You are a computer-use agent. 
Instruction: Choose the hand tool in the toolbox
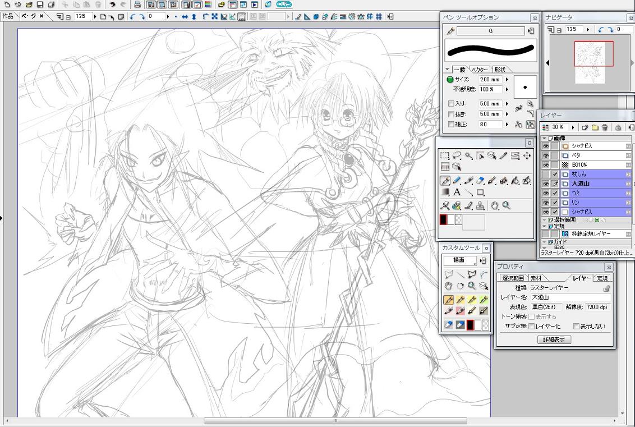(495, 206)
